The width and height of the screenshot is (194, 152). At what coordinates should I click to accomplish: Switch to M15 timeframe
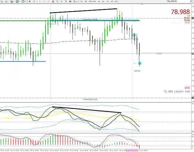pos(90,2)
